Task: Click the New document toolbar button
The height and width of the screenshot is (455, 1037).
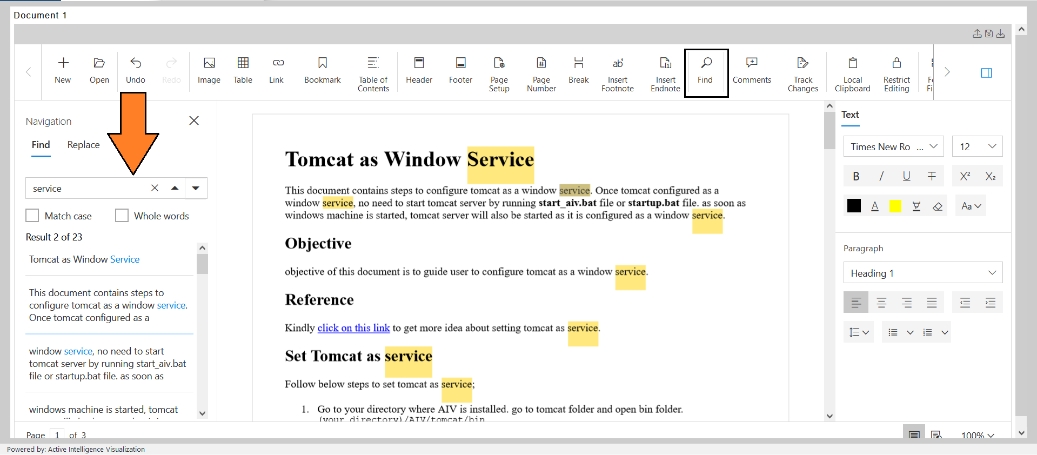Action: tap(63, 71)
